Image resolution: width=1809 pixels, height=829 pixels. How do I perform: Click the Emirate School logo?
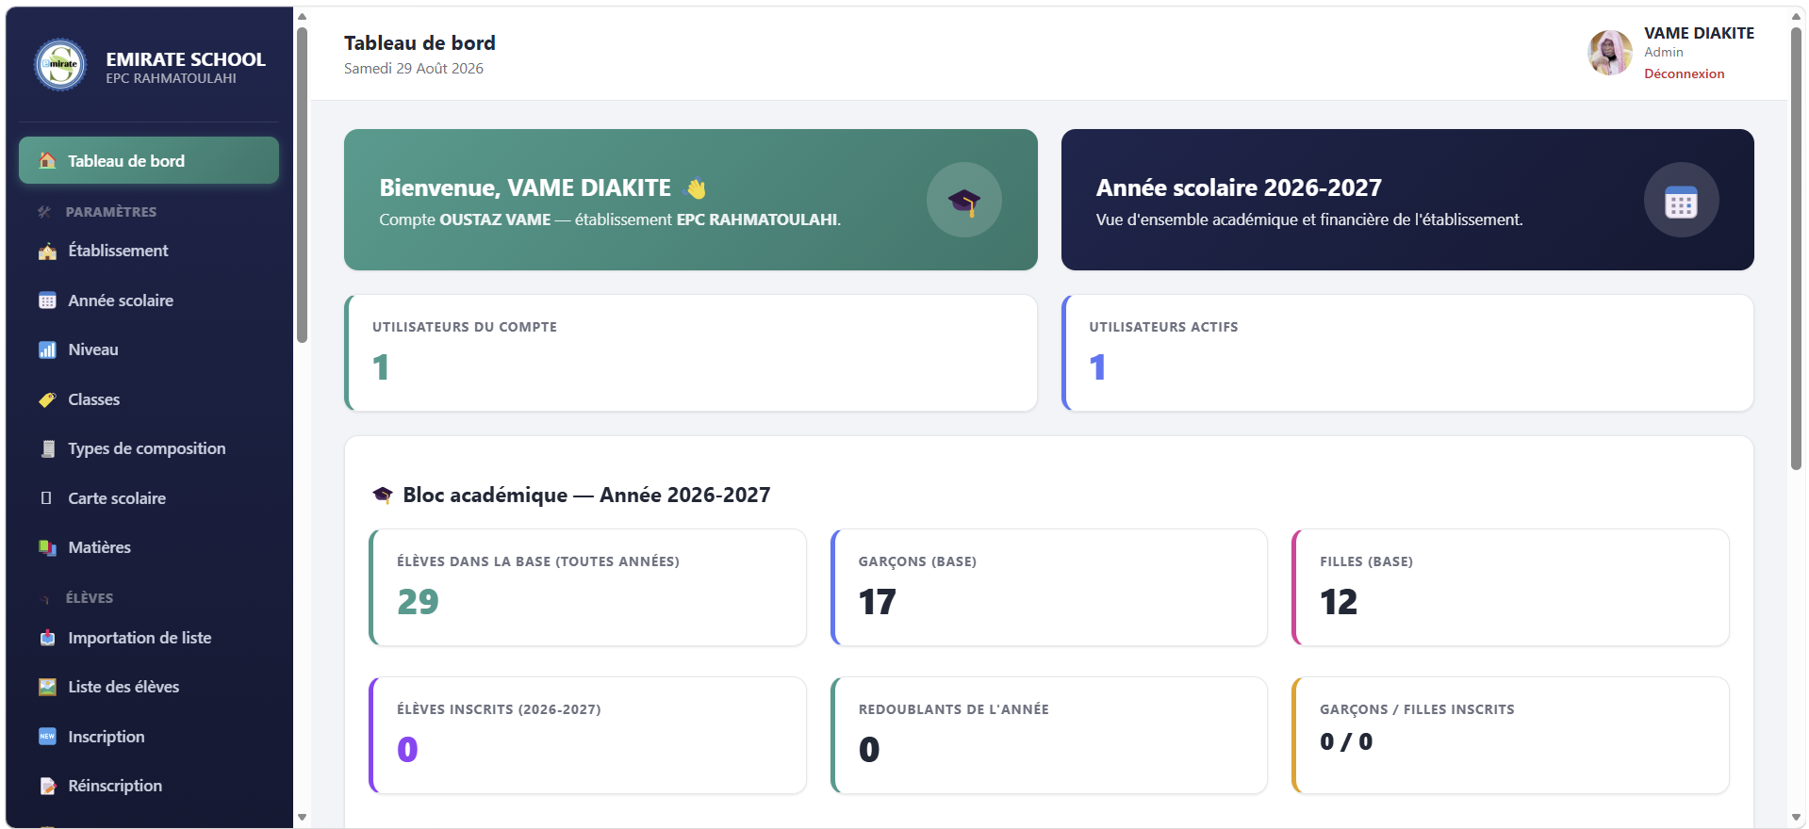[x=60, y=65]
